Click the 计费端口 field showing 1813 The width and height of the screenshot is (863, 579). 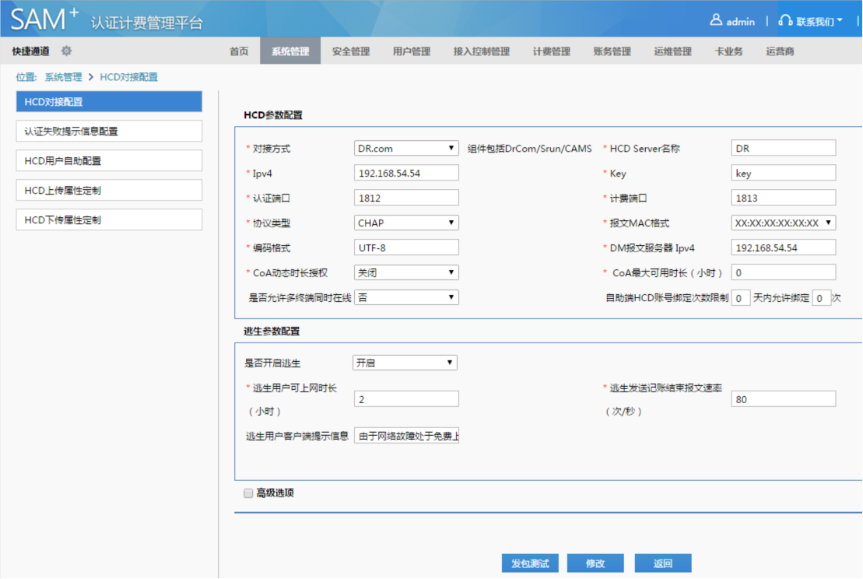(x=783, y=198)
